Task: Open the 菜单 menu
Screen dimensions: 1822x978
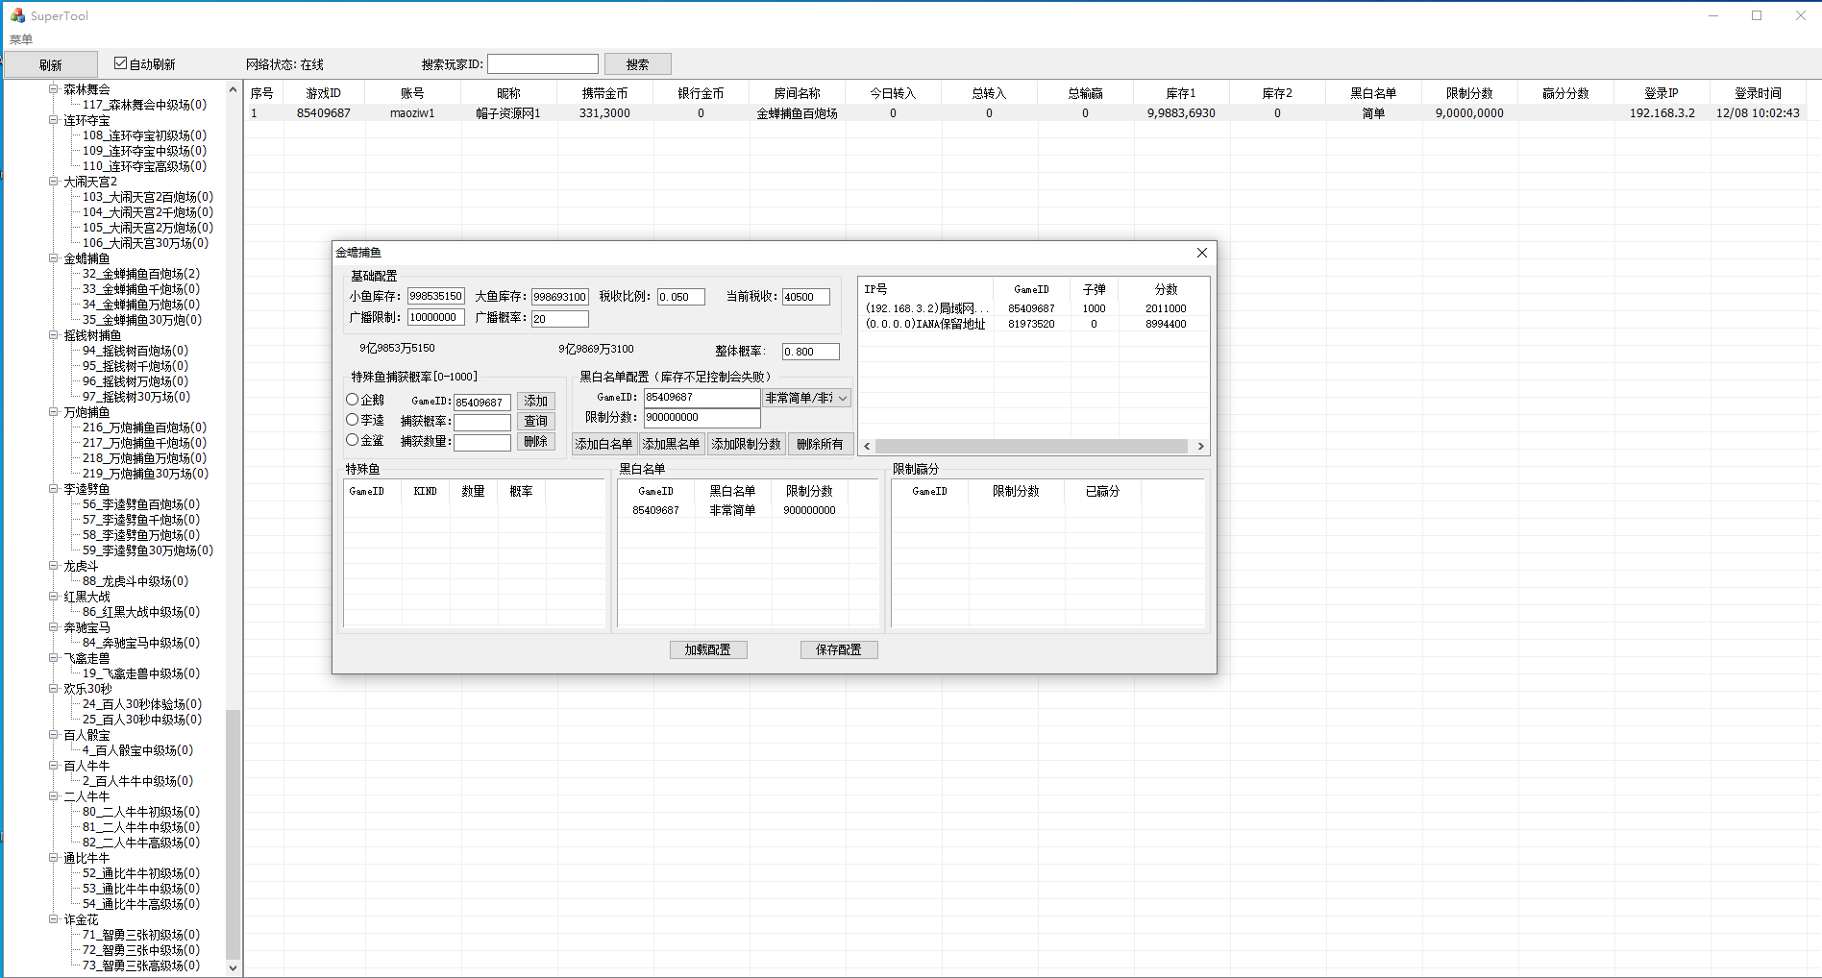Action: (x=21, y=39)
